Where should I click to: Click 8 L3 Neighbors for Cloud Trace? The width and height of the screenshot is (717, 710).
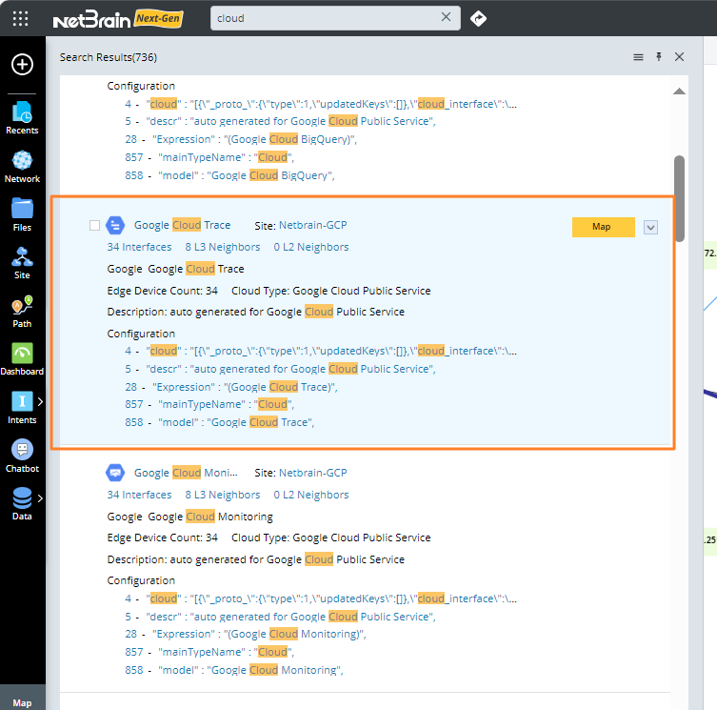[x=223, y=247]
